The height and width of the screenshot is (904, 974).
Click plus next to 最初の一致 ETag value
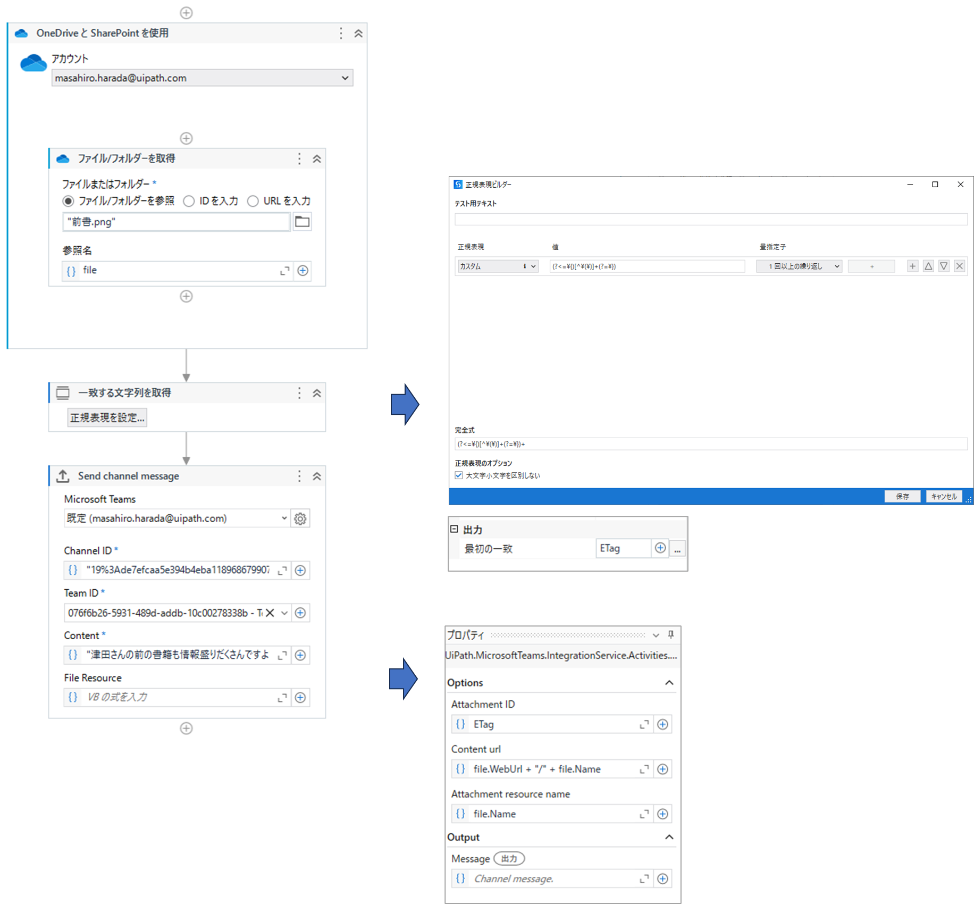coord(660,548)
